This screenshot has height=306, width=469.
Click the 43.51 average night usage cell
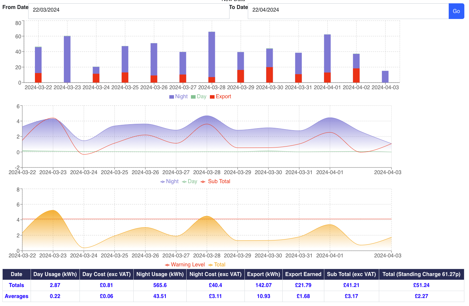(160, 296)
